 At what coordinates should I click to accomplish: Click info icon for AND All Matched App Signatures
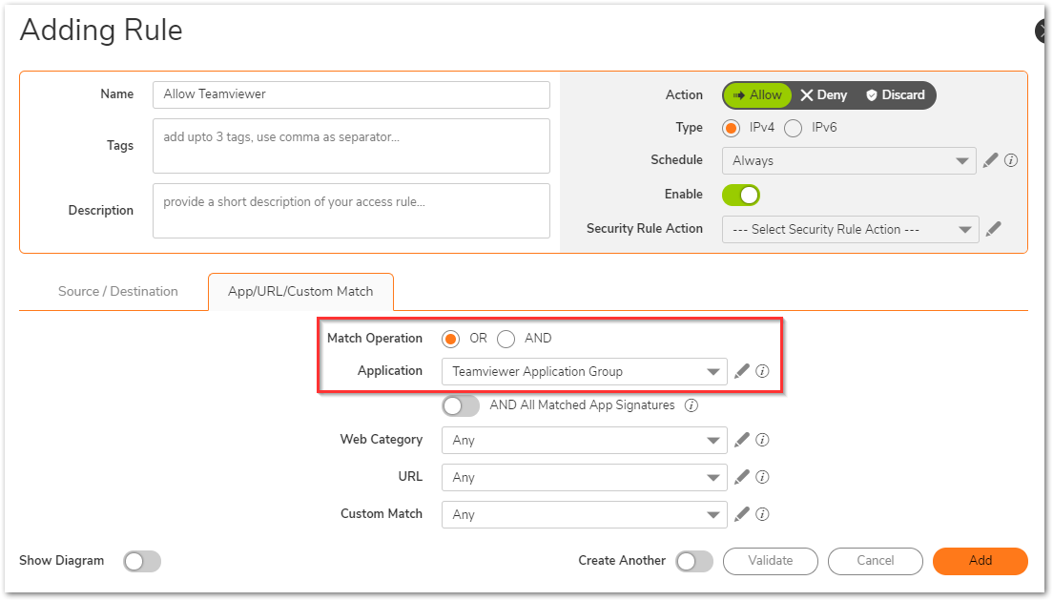692,405
